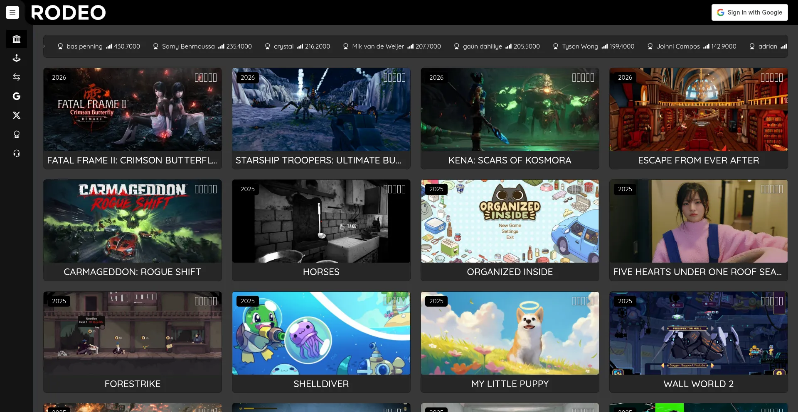This screenshot has width=798, height=412.
Task: Click the medal icon beside Mik van de Weijer
Action: [346, 46]
